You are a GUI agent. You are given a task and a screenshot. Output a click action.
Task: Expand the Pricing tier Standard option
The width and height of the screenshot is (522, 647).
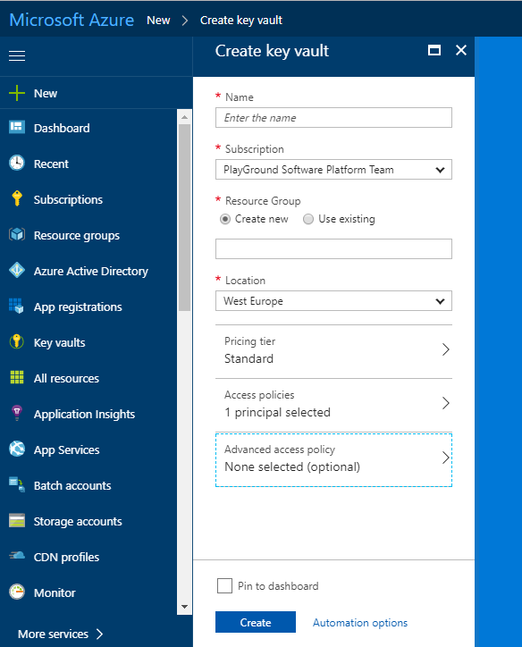click(x=333, y=350)
